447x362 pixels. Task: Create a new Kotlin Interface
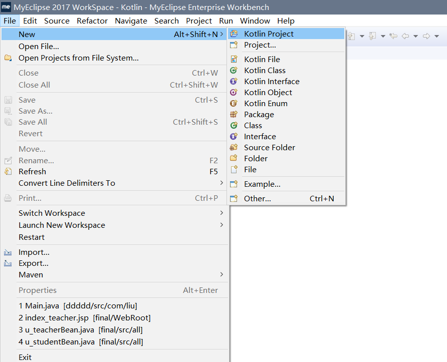tap(286, 81)
